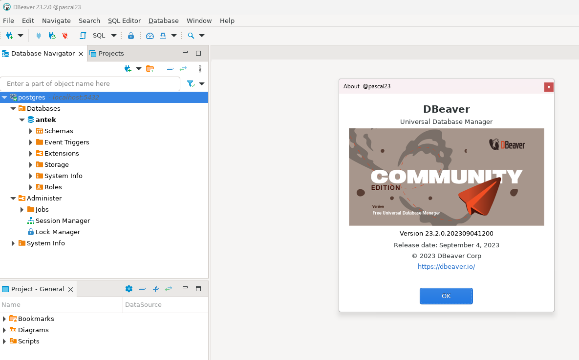The width and height of the screenshot is (579, 360).
Task: Open a new SQL script editor
Action: click(98, 35)
